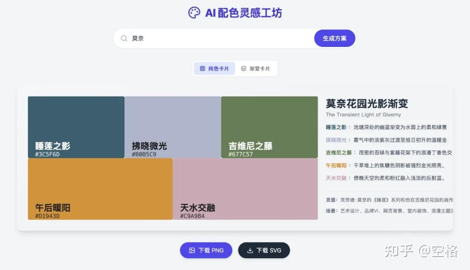This screenshot has width=470, height=270.
Task: Click 莫奈花园光影渐变 palette heading
Action: tap(367, 103)
